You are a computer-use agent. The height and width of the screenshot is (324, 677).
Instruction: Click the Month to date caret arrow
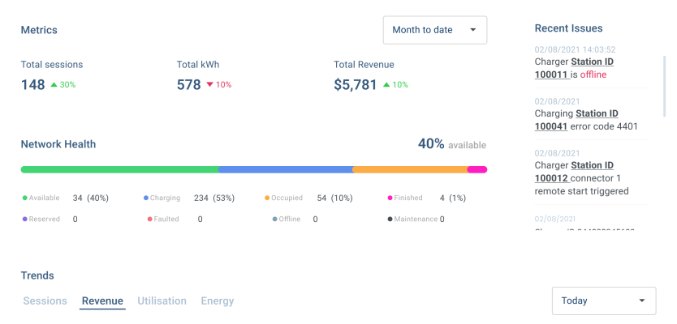472,30
